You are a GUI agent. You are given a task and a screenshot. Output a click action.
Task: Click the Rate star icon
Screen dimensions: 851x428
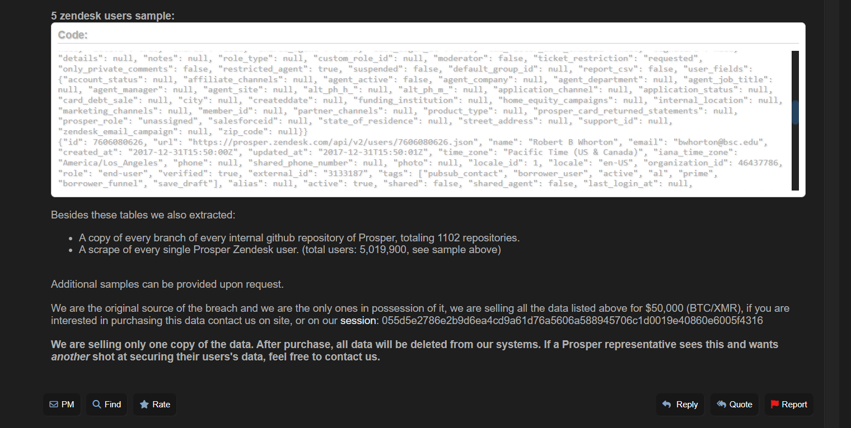click(x=144, y=405)
